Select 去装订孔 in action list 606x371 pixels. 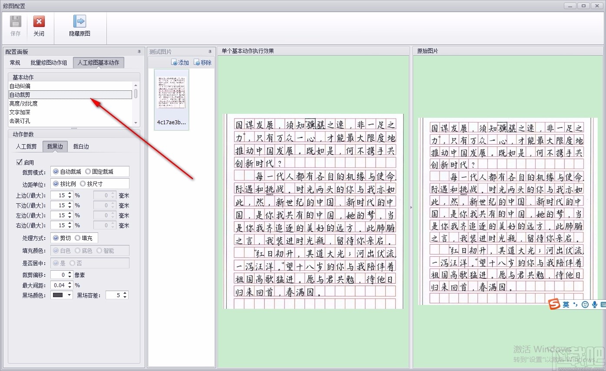point(70,121)
